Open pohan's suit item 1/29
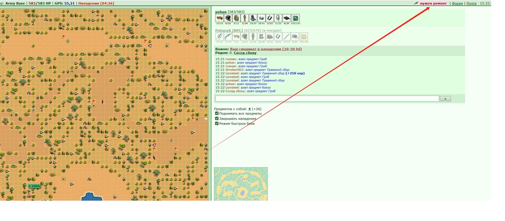 click(x=245, y=18)
